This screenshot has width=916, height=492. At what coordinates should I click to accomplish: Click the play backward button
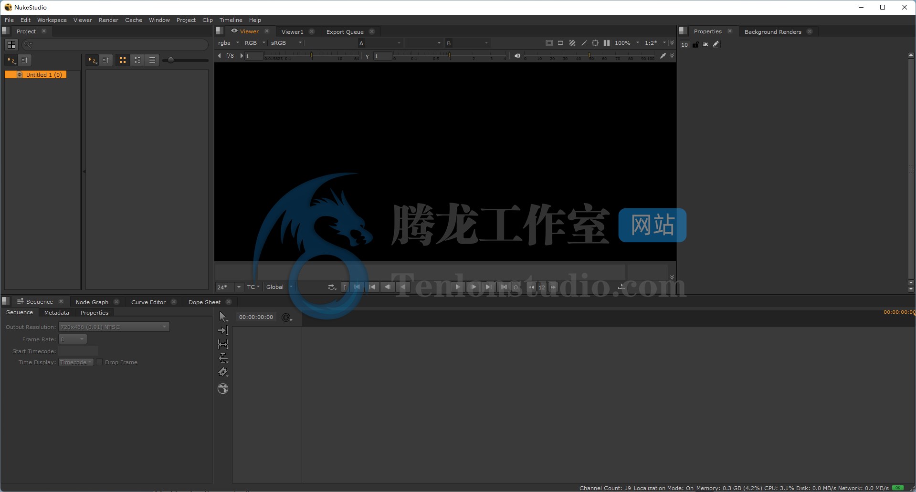403,287
